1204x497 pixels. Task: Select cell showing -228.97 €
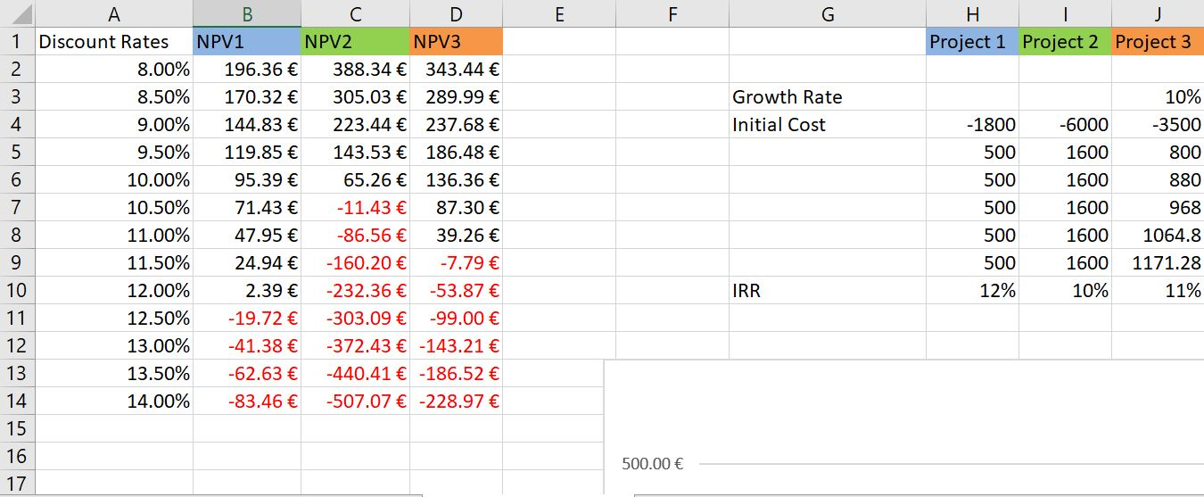click(456, 401)
